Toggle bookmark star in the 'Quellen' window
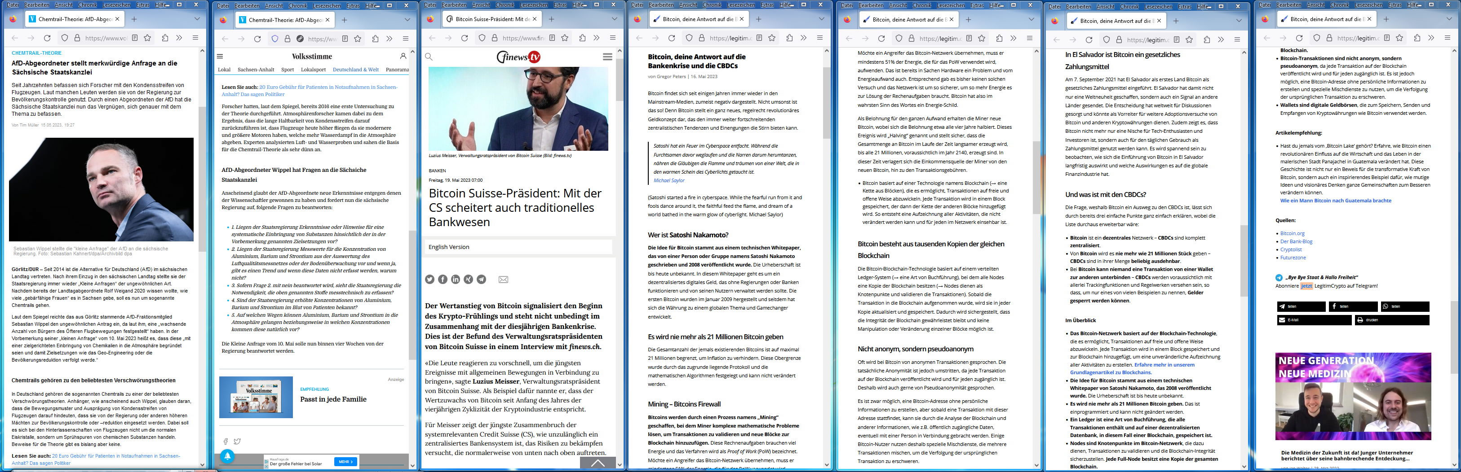Viewport: 1461px width, 472px height. click(1399, 38)
